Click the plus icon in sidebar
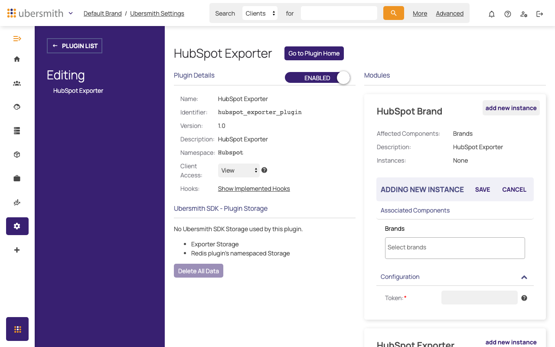Viewport: 555px width, 347px height. [x=17, y=250]
